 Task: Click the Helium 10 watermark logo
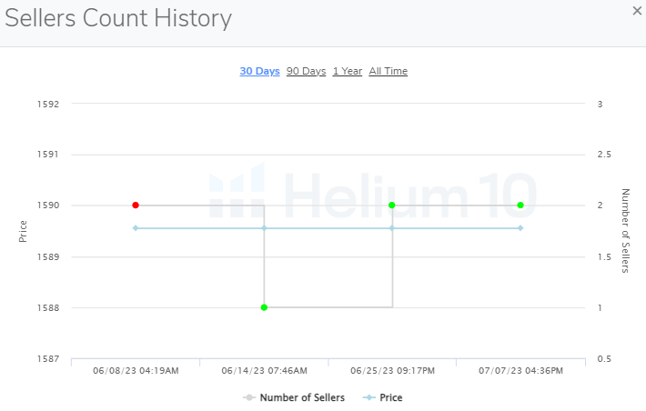click(x=373, y=193)
